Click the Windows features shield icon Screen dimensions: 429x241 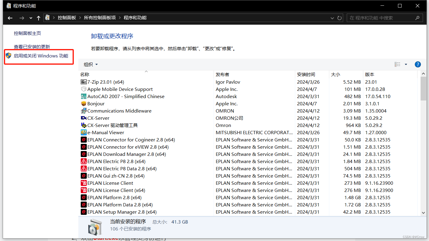tap(9, 56)
